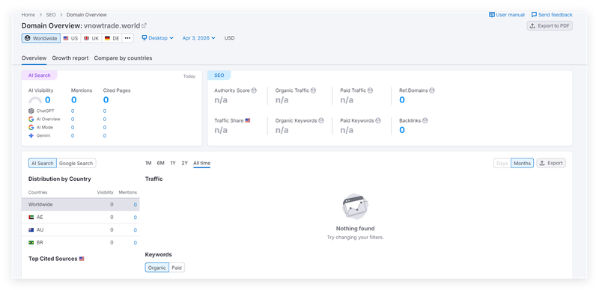
Task: Click the AI Search section badge
Action: tap(40, 75)
